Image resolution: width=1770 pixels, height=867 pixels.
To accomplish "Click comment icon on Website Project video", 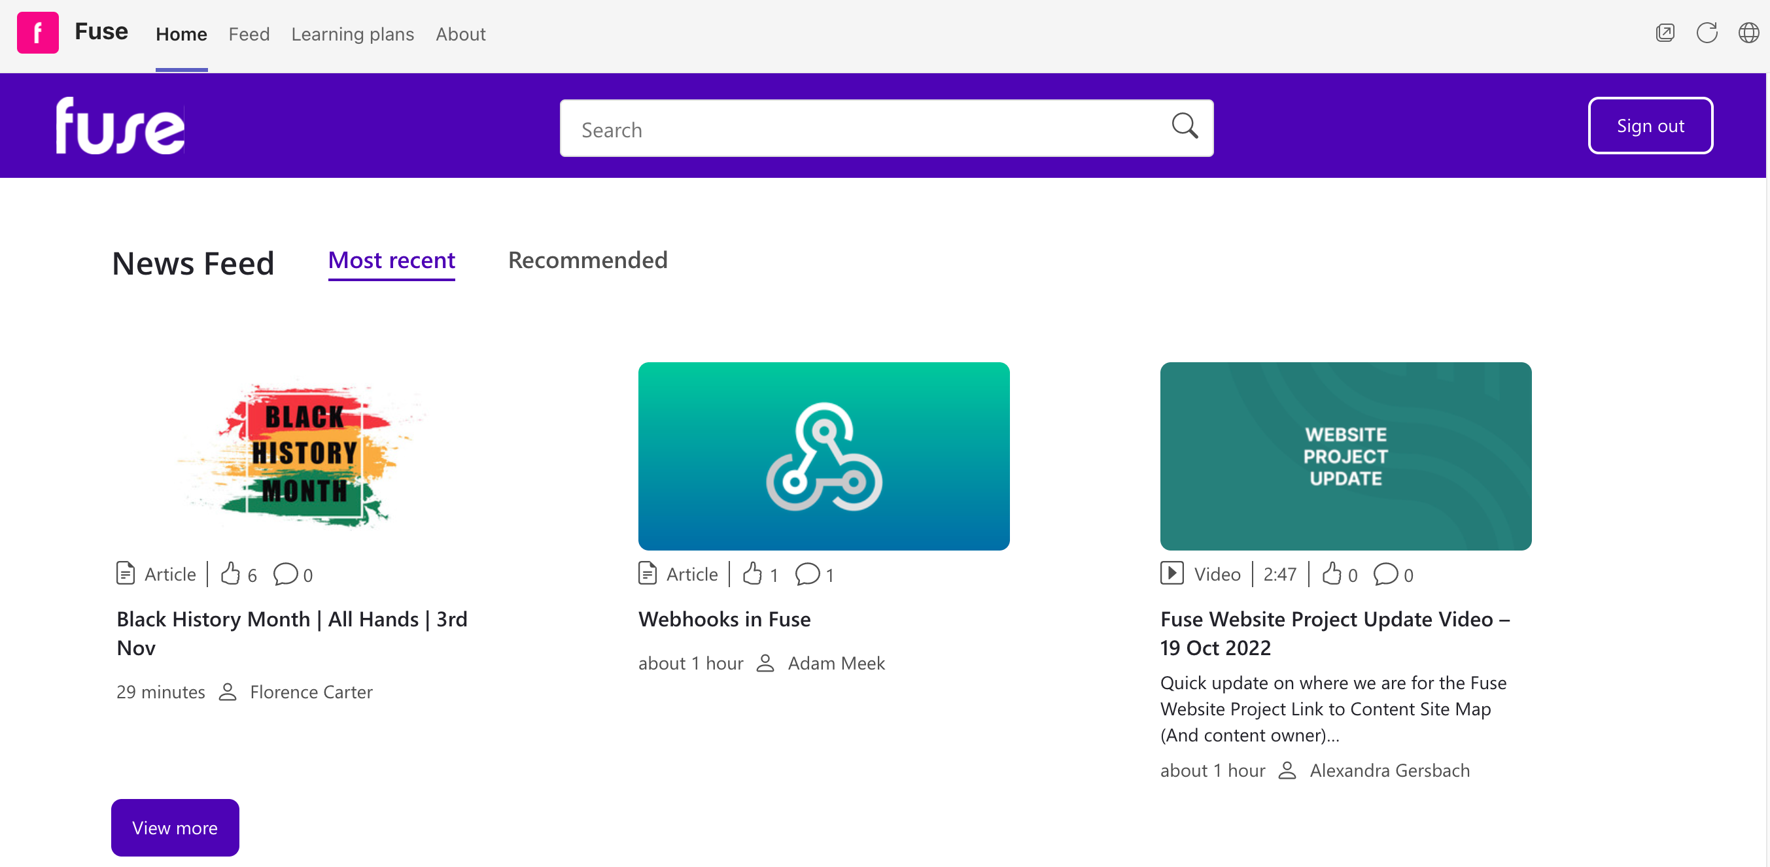I will click(1385, 573).
